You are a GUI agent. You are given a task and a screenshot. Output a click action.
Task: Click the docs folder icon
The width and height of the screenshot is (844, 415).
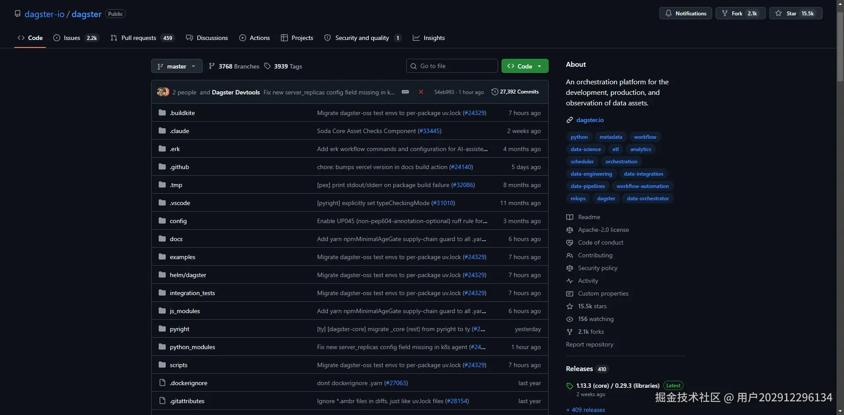(x=162, y=238)
